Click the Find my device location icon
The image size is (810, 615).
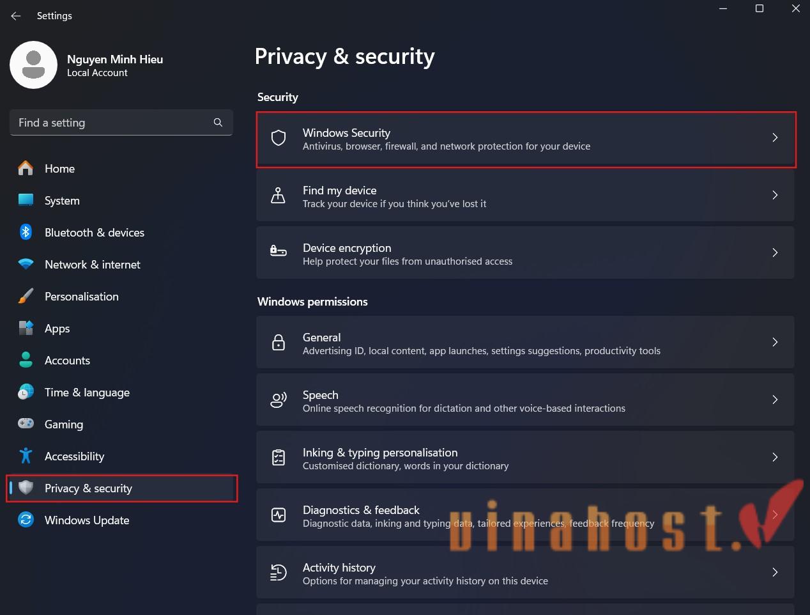click(x=279, y=195)
